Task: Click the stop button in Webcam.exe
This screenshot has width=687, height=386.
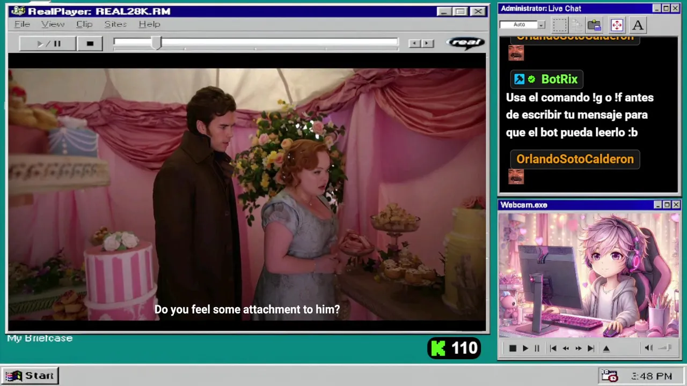Action: 513,348
